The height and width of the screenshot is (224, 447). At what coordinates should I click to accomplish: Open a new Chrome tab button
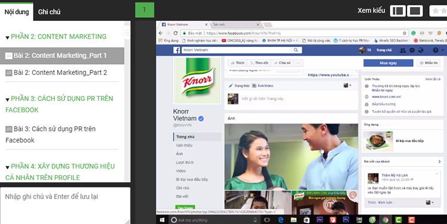(x=267, y=25)
